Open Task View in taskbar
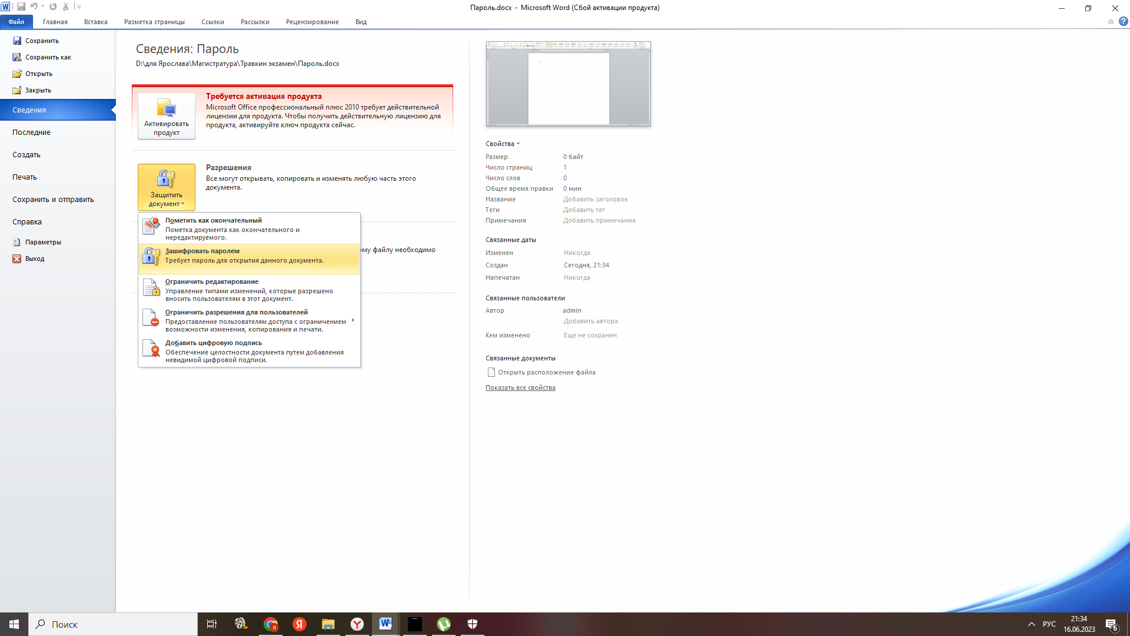Viewport: 1130px width, 636px height. click(x=212, y=624)
